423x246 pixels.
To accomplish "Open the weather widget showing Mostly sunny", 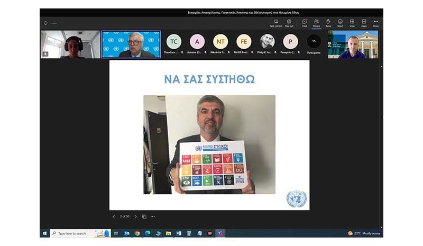I will point(364,233).
